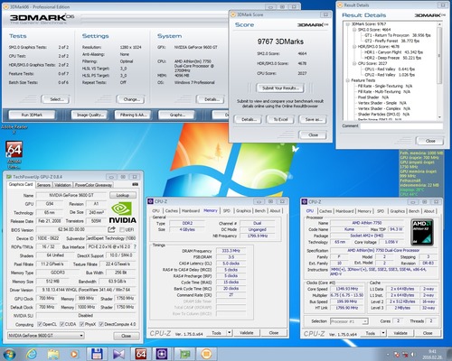Toggle the PhysX checkbox
Viewport: 452px width, 361px height.
tap(81, 324)
